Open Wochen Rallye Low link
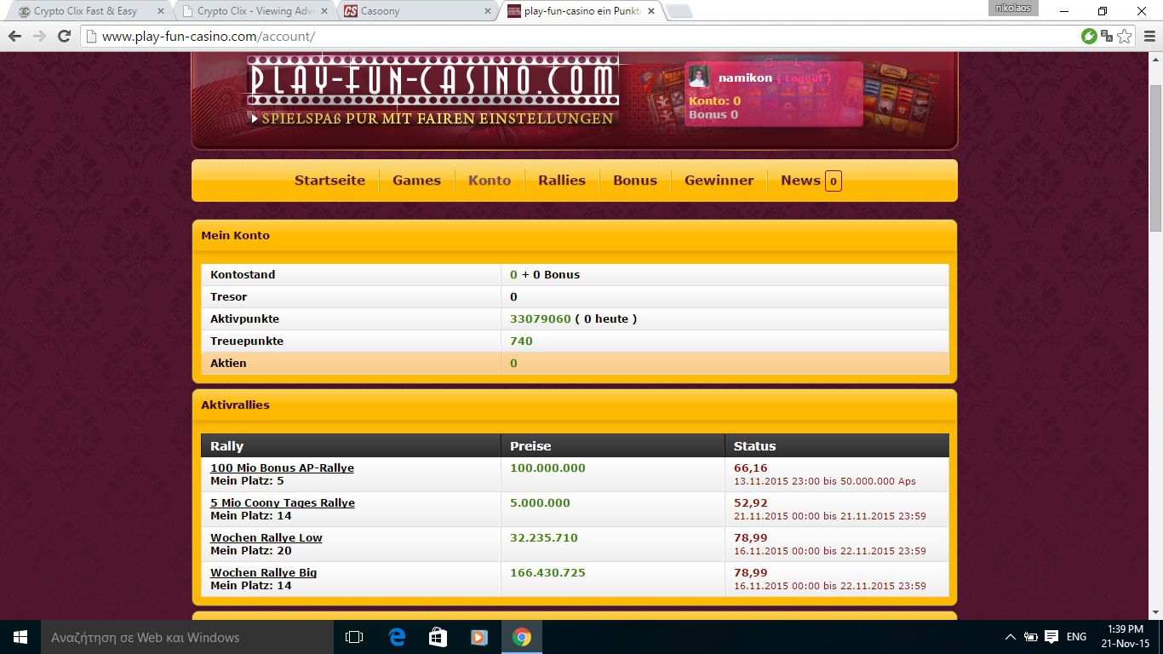The image size is (1163, 654). pyautogui.click(x=266, y=537)
